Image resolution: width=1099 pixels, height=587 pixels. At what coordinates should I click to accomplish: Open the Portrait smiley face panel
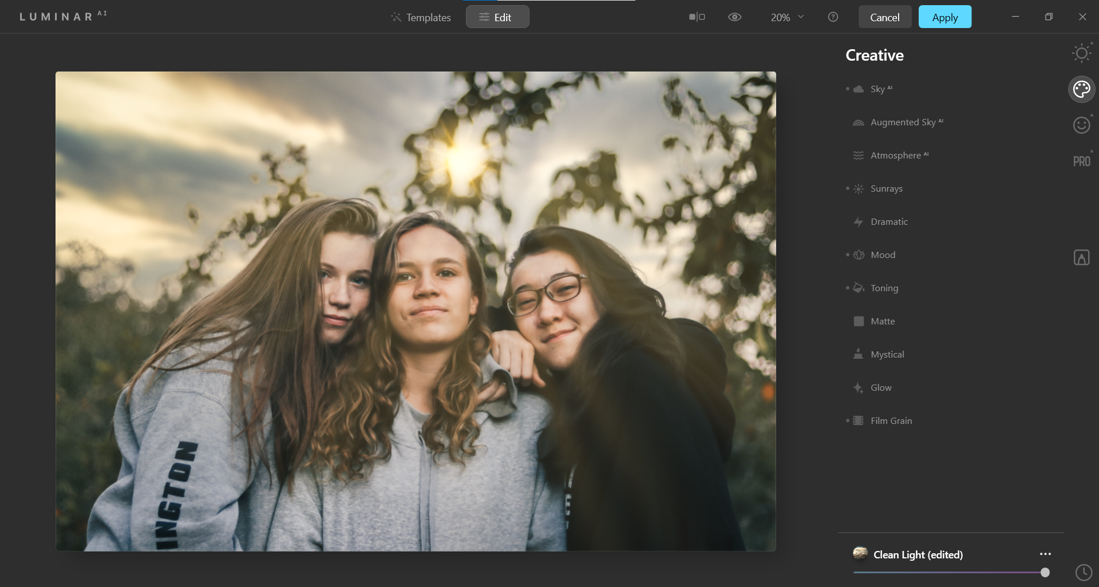coord(1081,125)
